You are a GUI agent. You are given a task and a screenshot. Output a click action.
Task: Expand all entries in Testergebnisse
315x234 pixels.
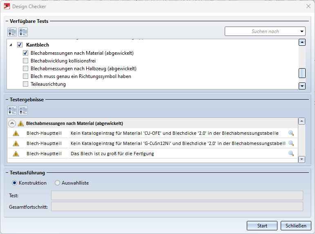pos(12,110)
